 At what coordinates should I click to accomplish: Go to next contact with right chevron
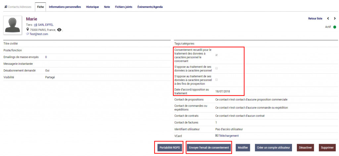(335, 19)
